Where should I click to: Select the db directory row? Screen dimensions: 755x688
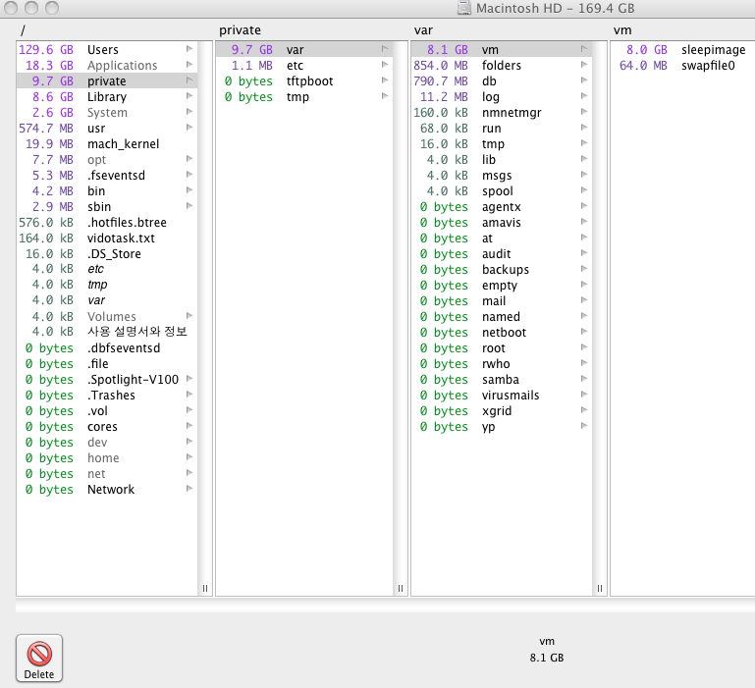502,80
